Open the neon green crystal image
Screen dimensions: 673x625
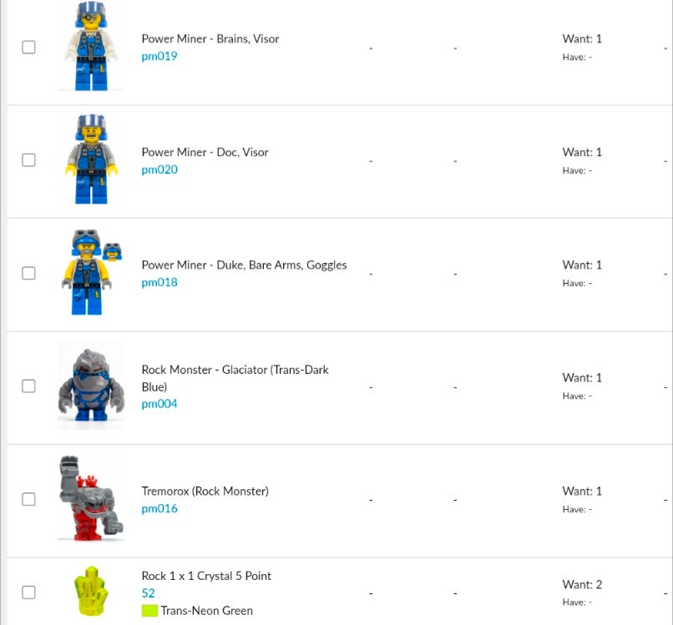pyautogui.click(x=91, y=591)
